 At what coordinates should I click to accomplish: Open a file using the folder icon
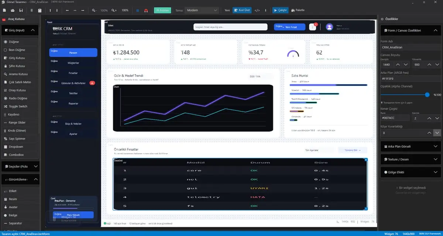(x=13, y=10)
